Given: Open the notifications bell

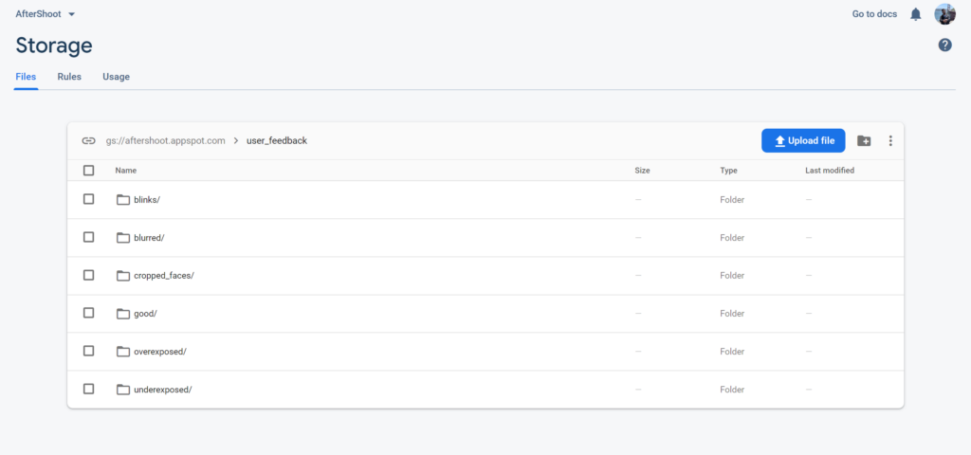Looking at the screenshot, I should [915, 14].
